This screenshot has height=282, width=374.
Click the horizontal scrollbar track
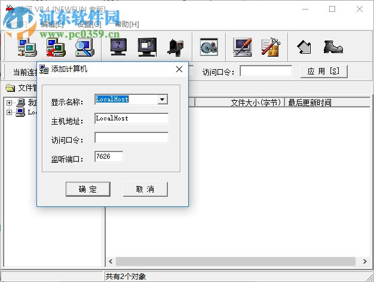pyautogui.click(x=235, y=261)
